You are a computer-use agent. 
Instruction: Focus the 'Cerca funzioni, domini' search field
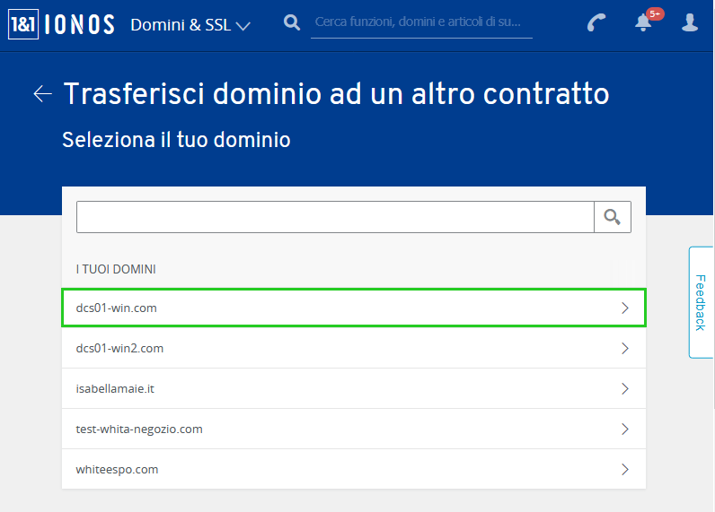tap(421, 22)
